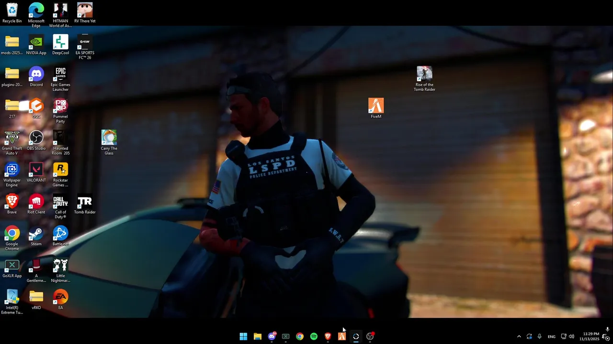Select the HITMAN World of Assassination shortcut

(60, 15)
